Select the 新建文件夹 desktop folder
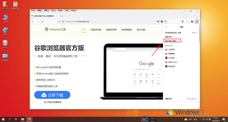The image size is (228, 122). [15, 6]
